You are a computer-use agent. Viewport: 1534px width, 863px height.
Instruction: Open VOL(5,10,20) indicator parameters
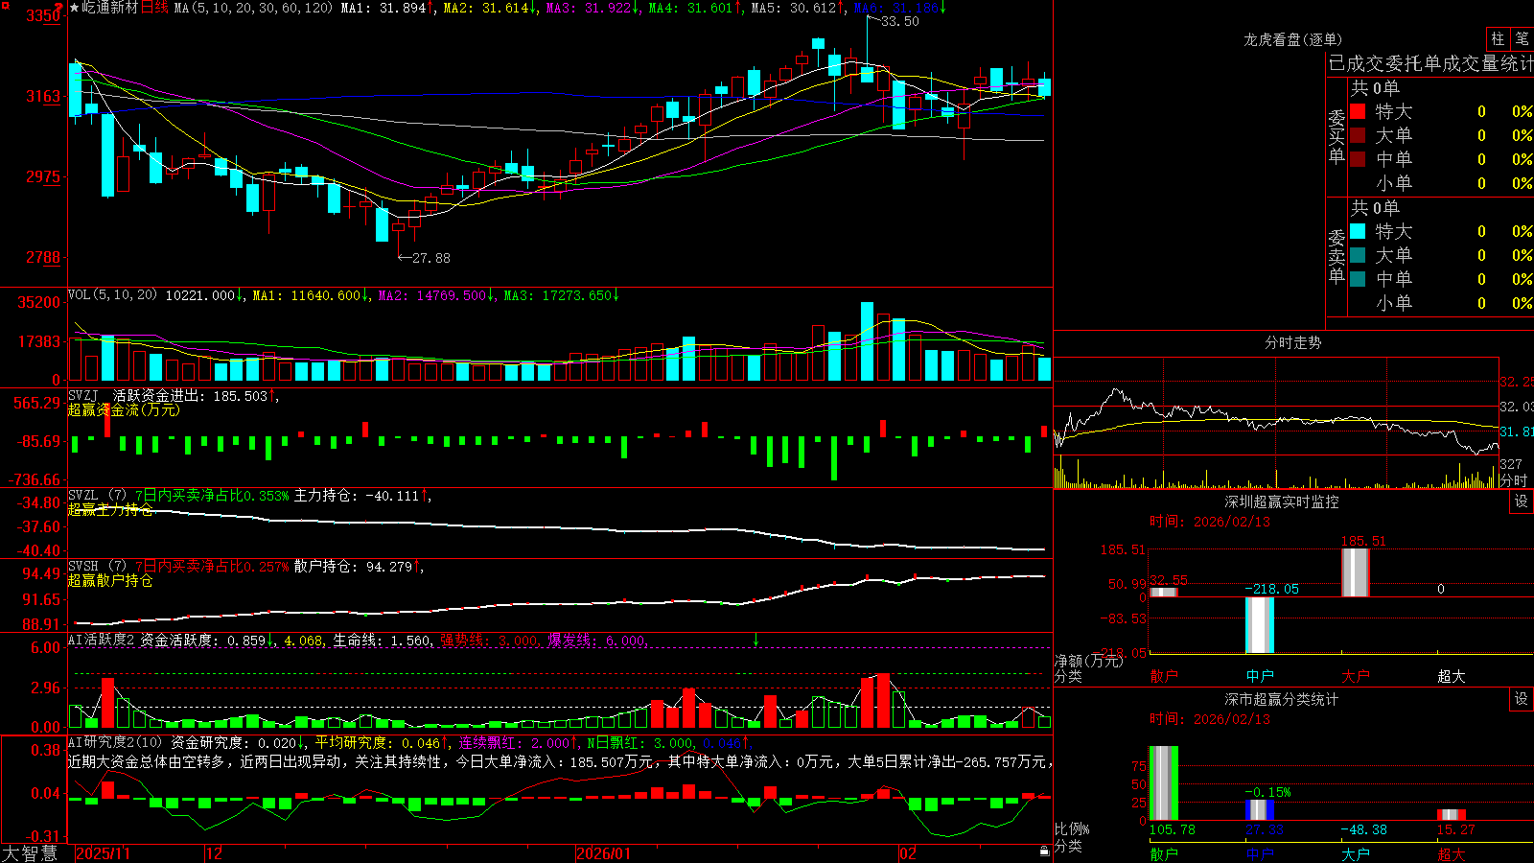coord(113,295)
